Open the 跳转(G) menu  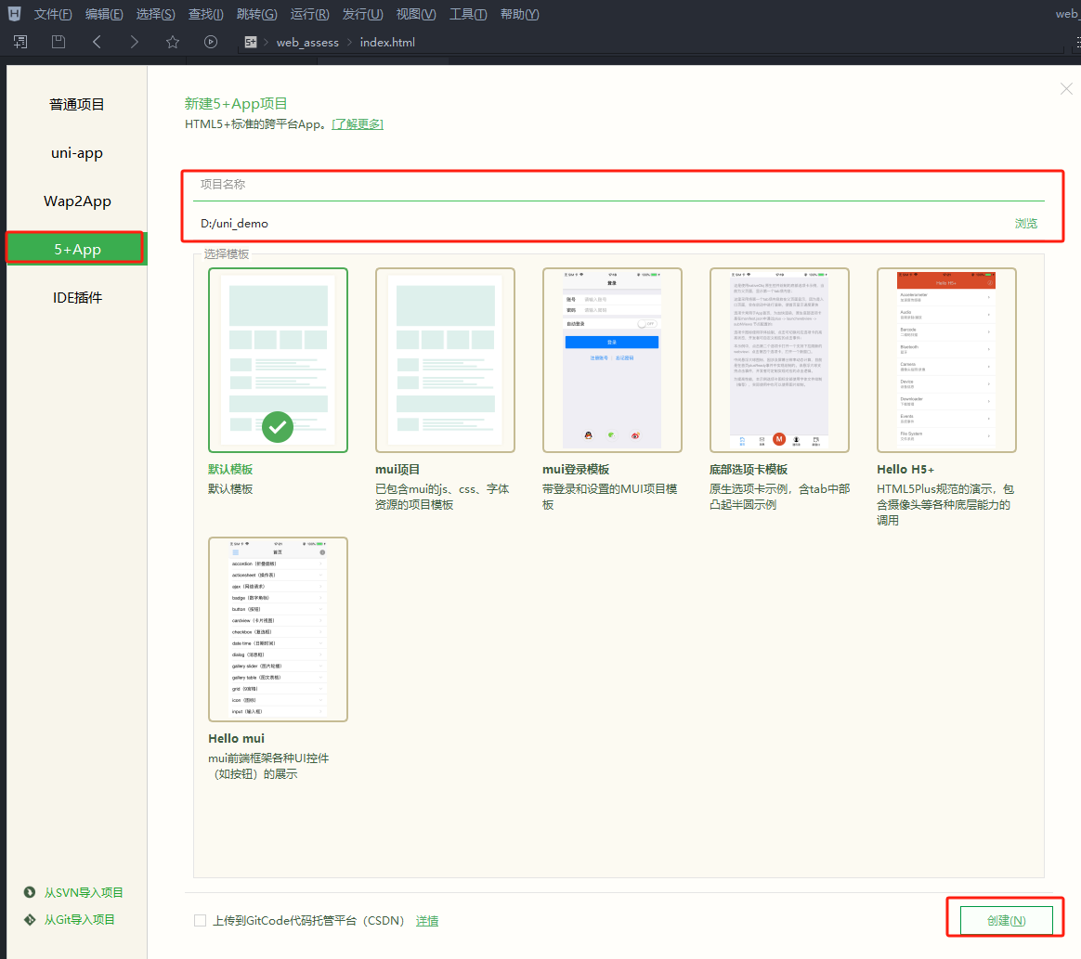[256, 14]
